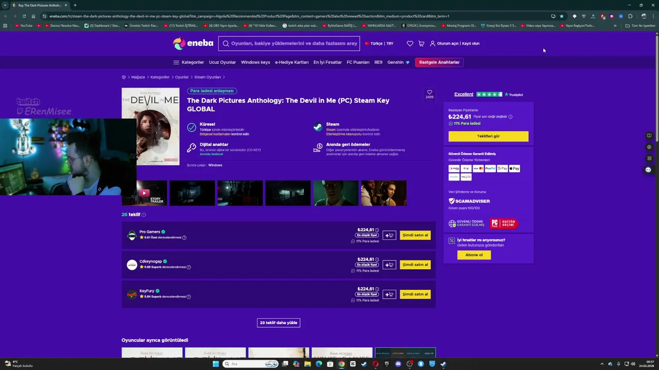Click Bölgesel kısıtlamaları kontrol edin link
This screenshot has height=370, width=659.
[224, 134]
